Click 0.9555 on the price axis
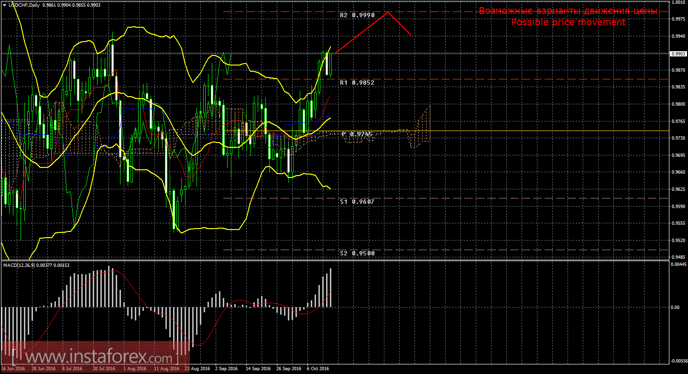Screen dimensions: 688x374 coord(678,223)
